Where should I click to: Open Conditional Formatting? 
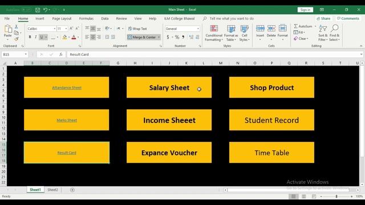click(214, 33)
